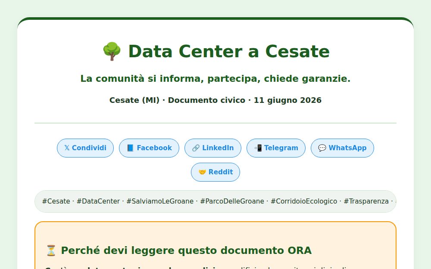431x269 pixels.
Task: Click the date line '11 giugno 2026'
Action: tap(287, 100)
